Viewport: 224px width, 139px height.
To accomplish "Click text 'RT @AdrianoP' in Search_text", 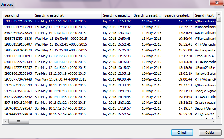I will 205,79.
